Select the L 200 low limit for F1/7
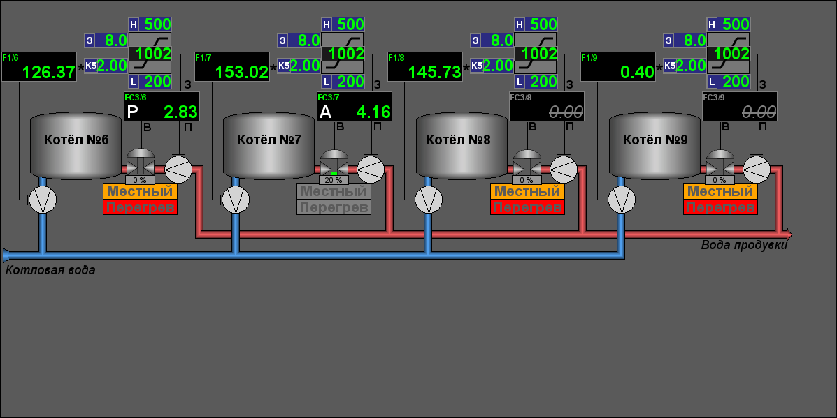The height and width of the screenshot is (418, 837). (343, 82)
